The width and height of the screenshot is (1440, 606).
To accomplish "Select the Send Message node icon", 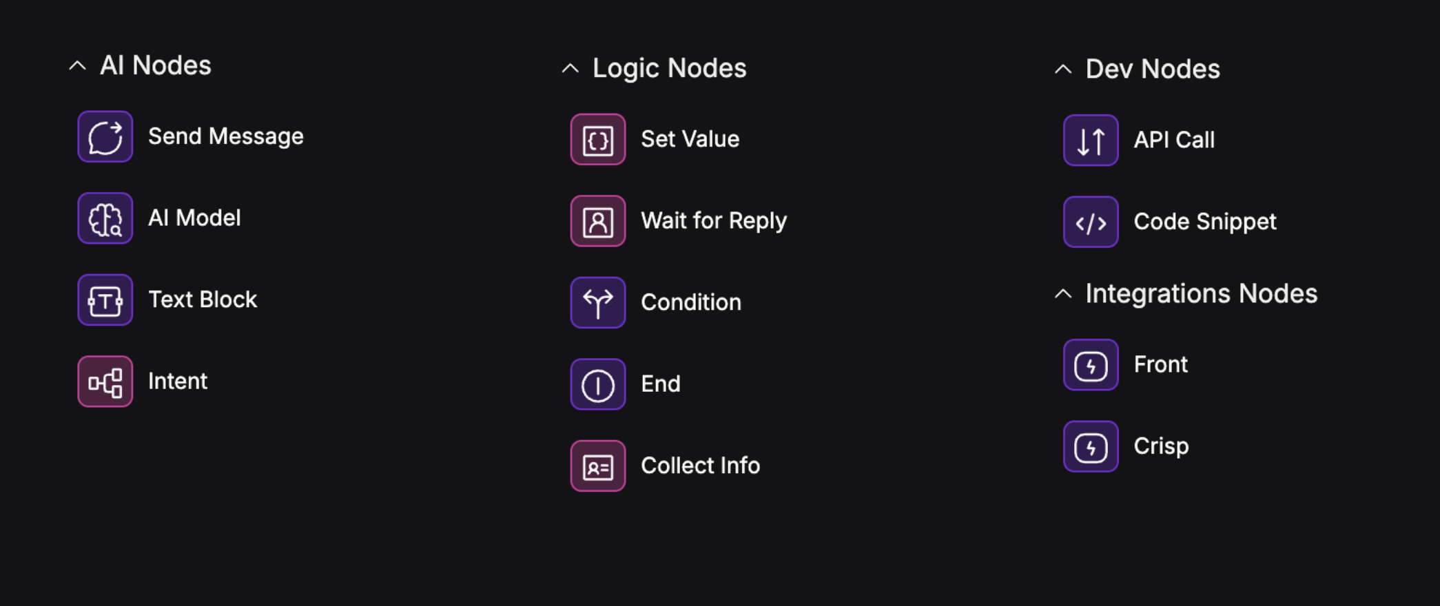I will pos(105,136).
